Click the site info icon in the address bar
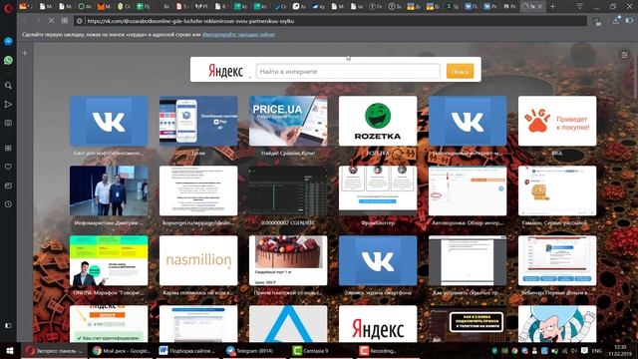The height and width of the screenshot is (359, 638). (80, 21)
